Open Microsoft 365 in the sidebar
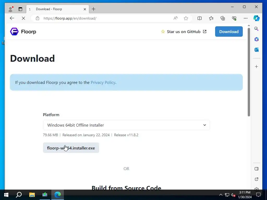Viewport: 267px width, 200px height. click(257, 39)
